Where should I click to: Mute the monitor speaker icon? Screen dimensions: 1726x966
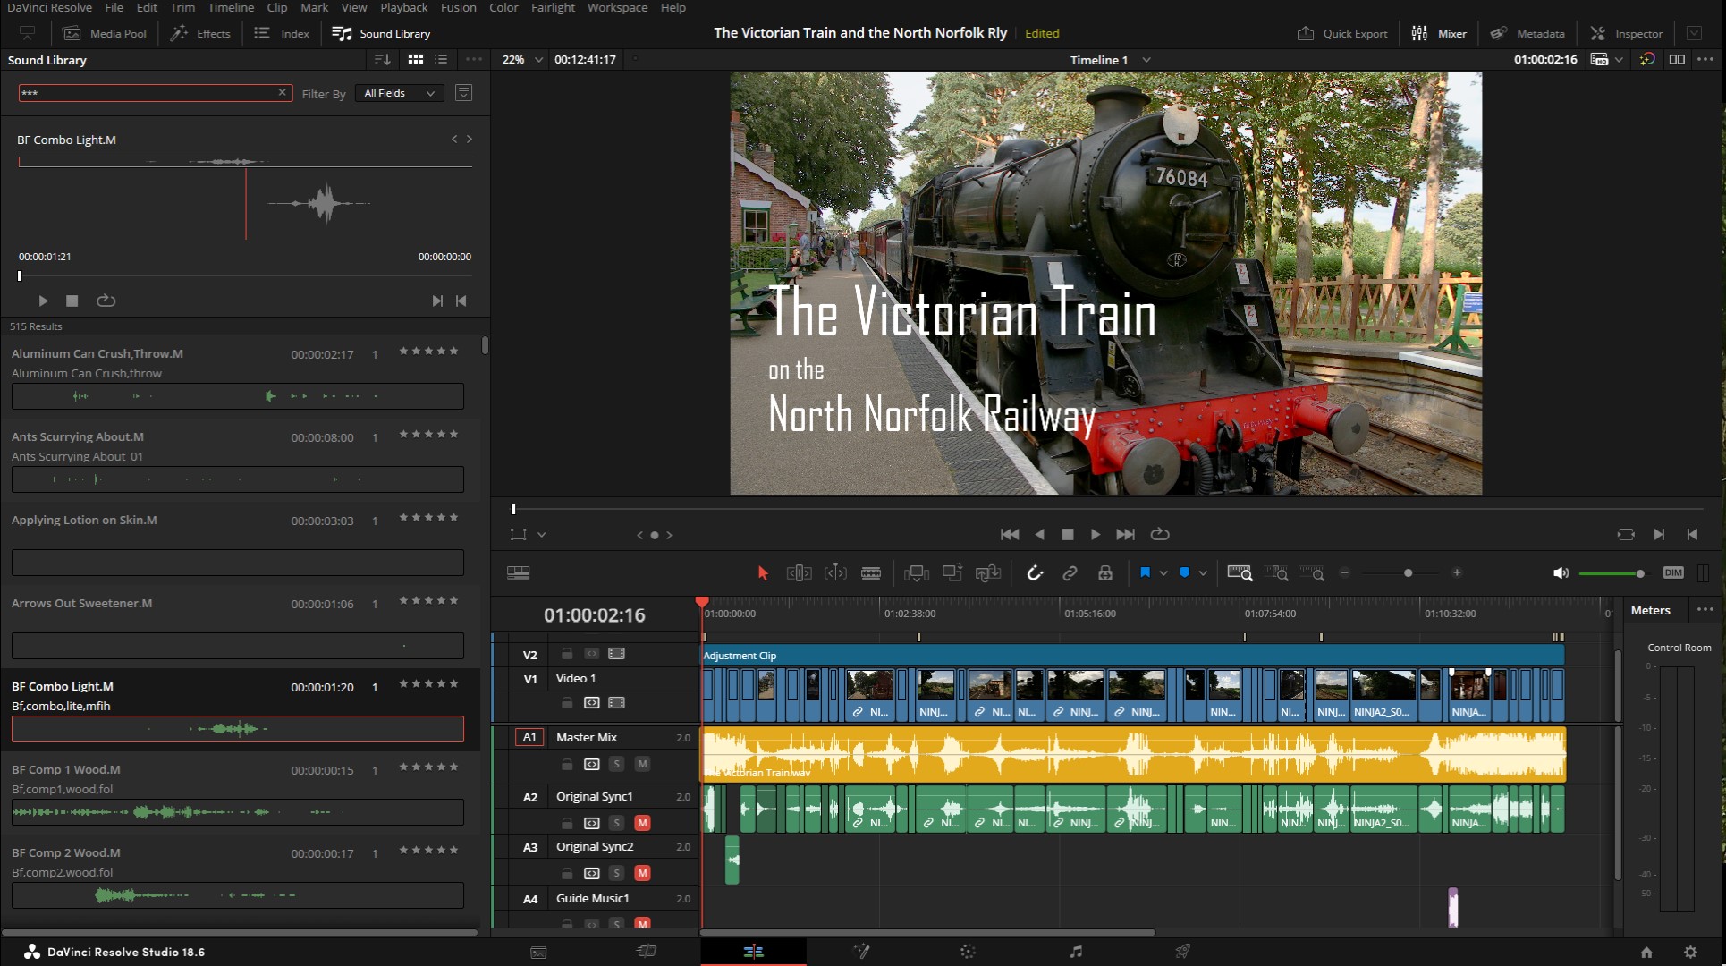point(1561,572)
